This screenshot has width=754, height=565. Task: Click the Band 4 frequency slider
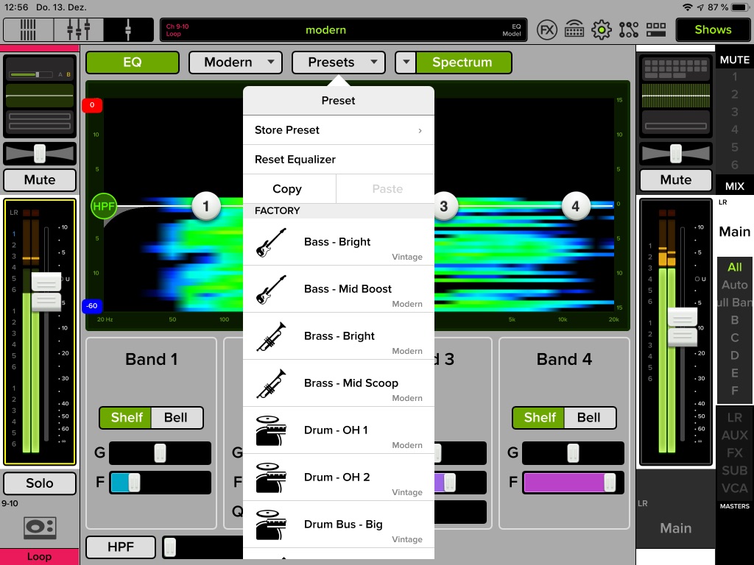point(574,483)
